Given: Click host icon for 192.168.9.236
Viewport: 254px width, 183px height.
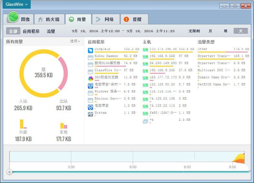Looking at the screenshot, I should coord(145,71).
